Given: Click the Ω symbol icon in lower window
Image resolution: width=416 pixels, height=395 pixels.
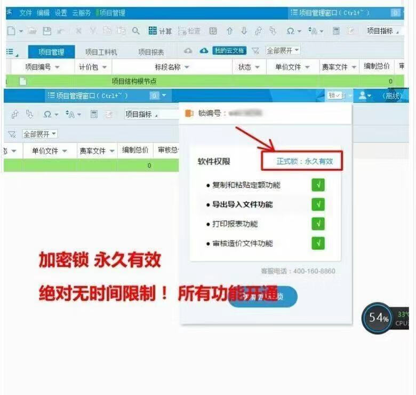Looking at the screenshot, I should tap(47, 114).
